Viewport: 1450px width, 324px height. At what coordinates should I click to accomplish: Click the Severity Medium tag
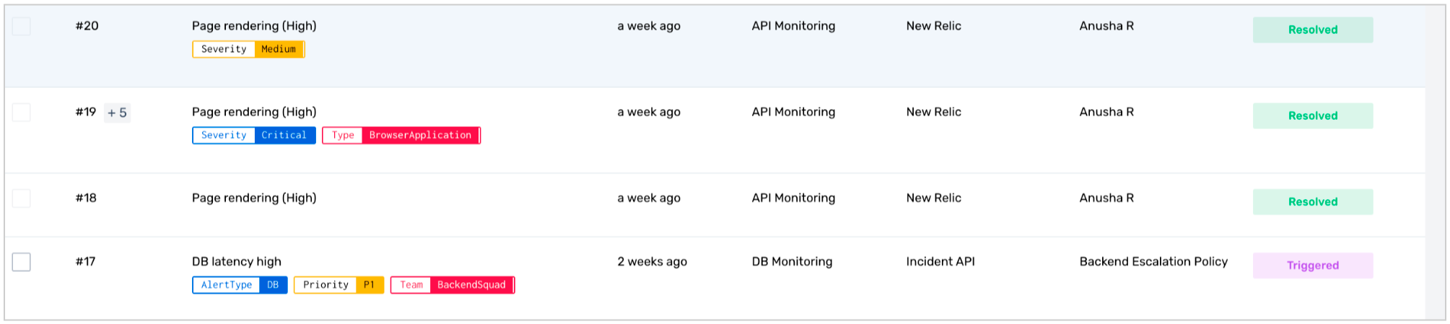[x=248, y=49]
